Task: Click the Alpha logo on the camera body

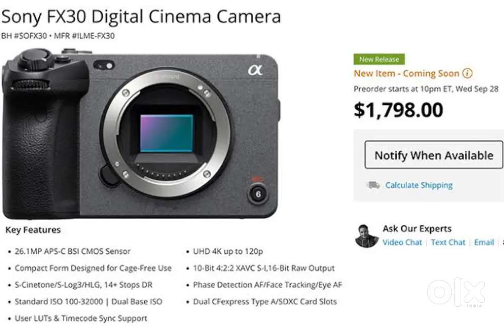Action: coord(257,72)
